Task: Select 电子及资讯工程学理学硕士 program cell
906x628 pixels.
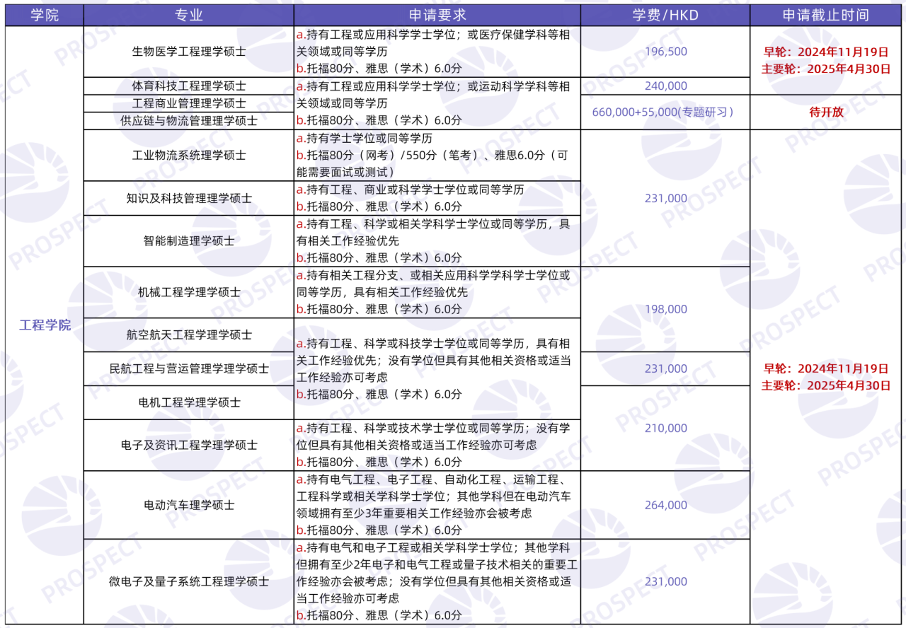Action: tap(189, 445)
